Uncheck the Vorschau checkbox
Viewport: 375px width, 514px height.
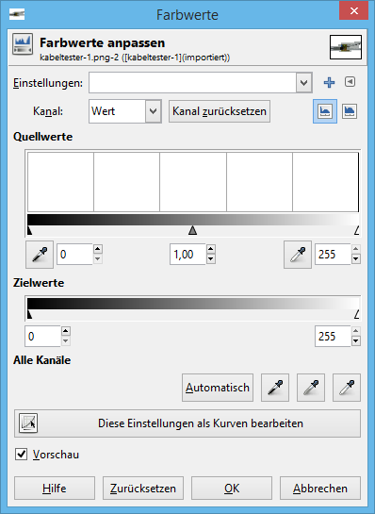(x=22, y=455)
